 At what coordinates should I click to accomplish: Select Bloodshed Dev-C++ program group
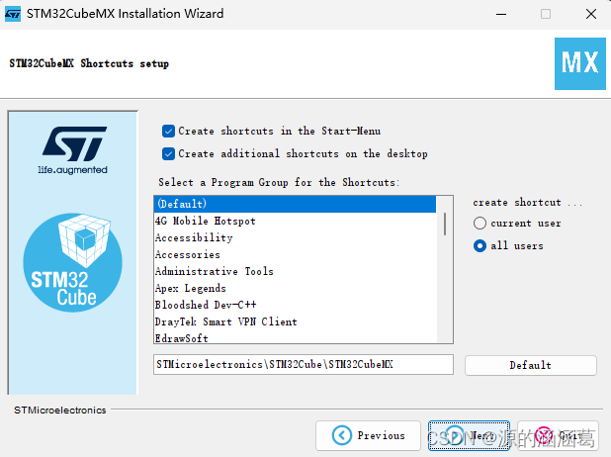[295, 305]
